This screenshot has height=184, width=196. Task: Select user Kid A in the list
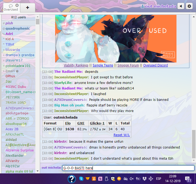(18, 39)
